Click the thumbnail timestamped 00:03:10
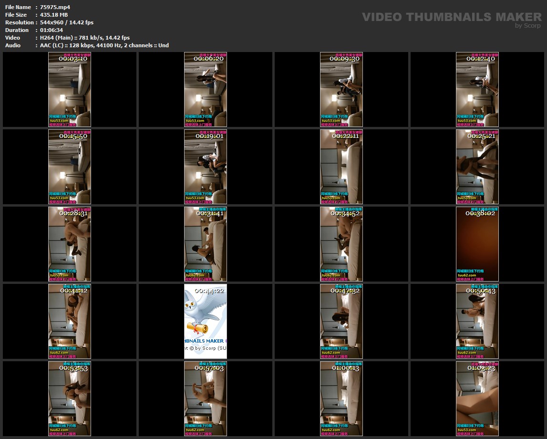The width and height of the screenshot is (547, 439). (70, 89)
